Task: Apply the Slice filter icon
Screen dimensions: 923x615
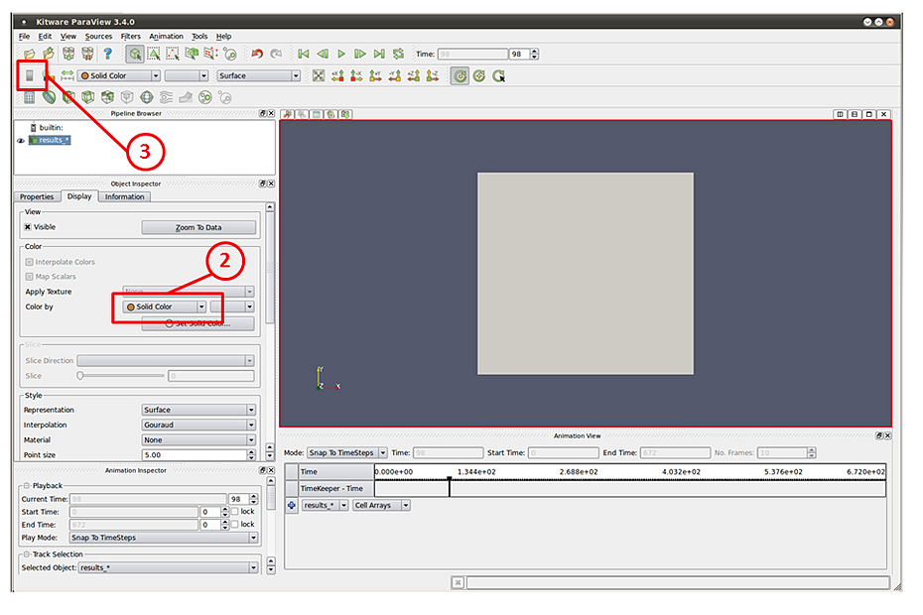Action: pos(87,97)
